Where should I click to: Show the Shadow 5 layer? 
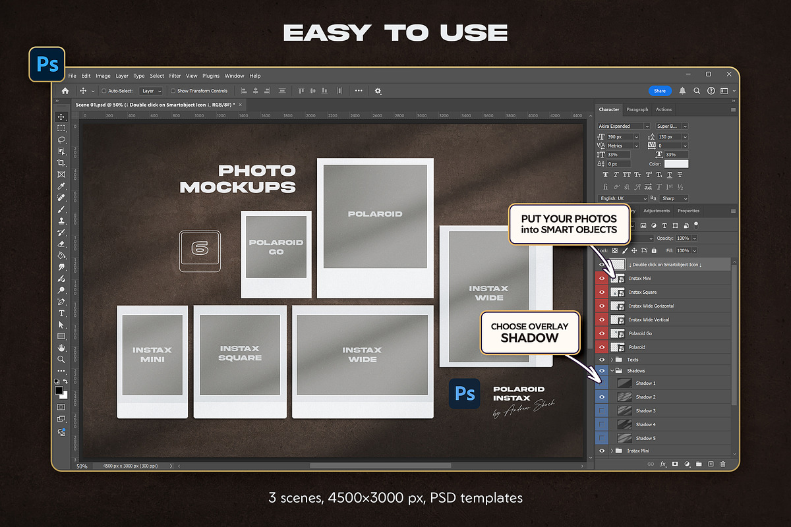point(601,438)
